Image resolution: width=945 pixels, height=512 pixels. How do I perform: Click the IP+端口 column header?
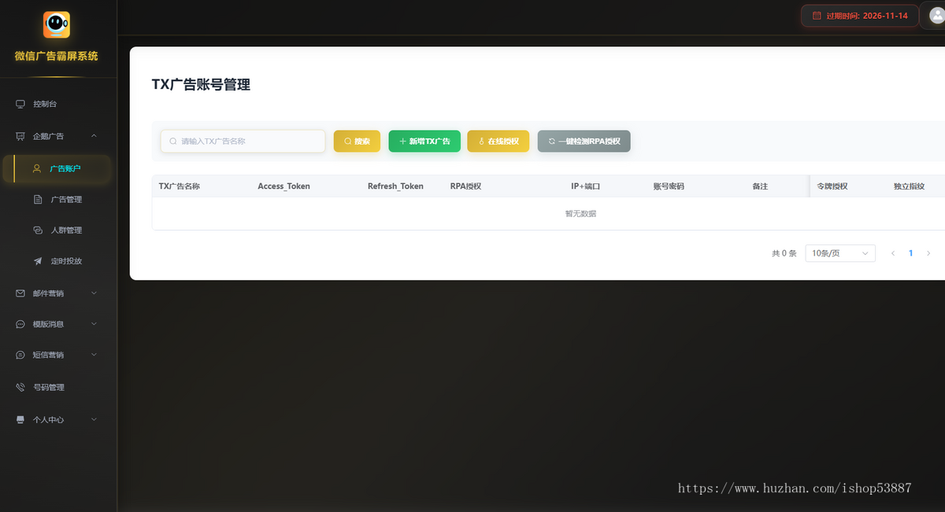[585, 186]
